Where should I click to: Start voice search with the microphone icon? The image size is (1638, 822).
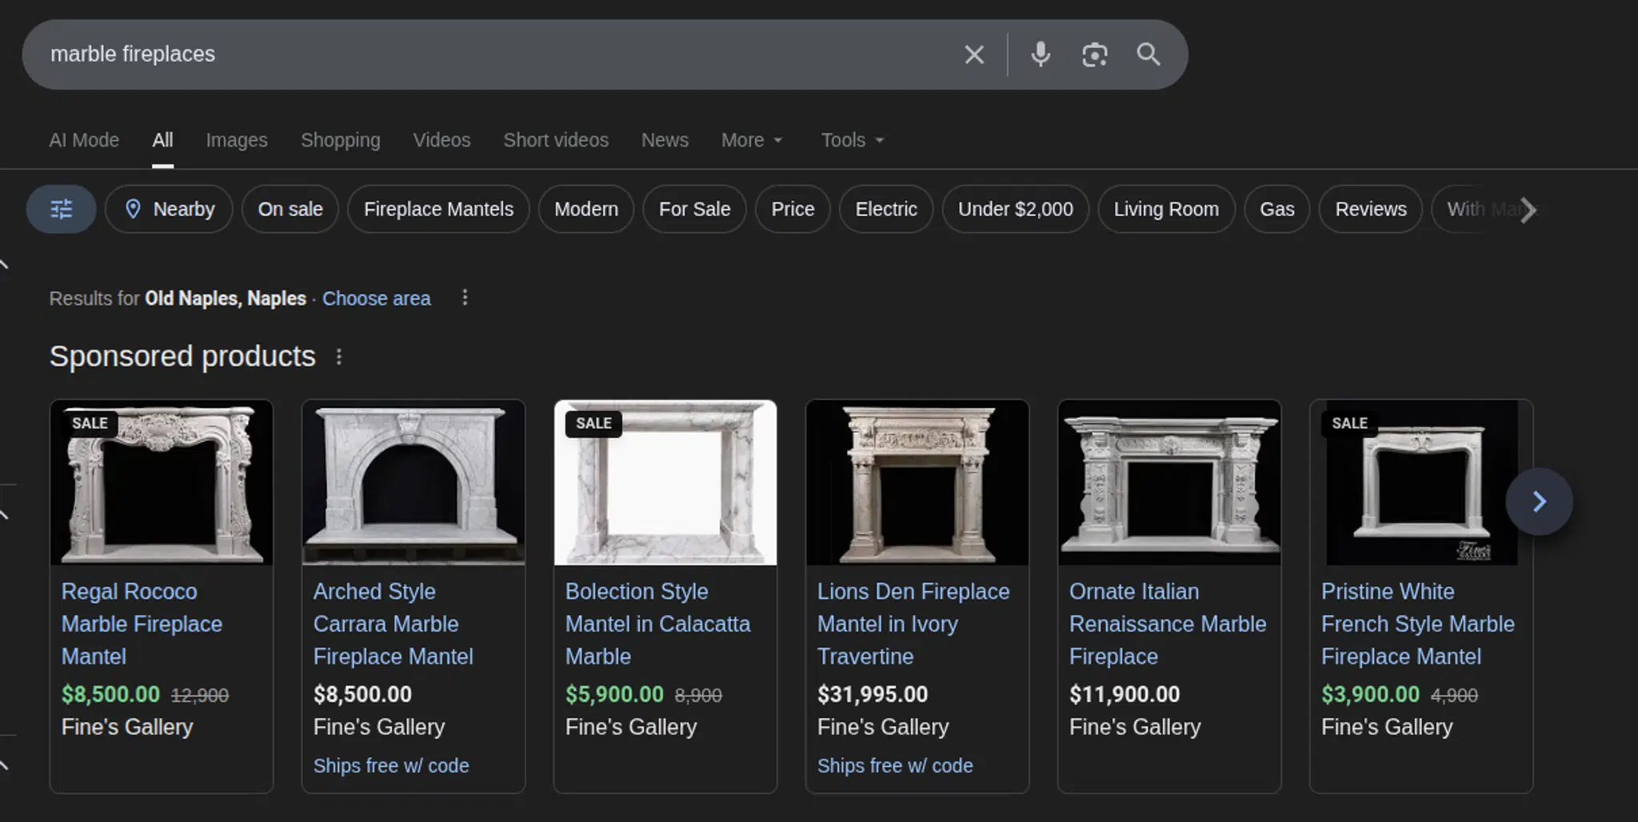pyautogui.click(x=1040, y=54)
